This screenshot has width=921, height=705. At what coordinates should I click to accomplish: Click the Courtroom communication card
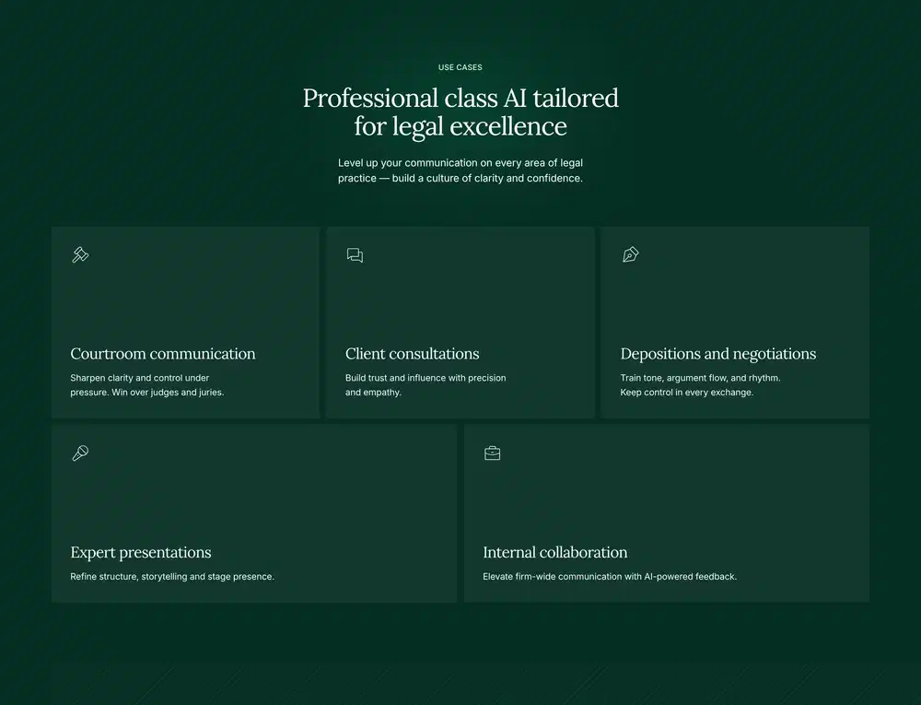(x=184, y=322)
